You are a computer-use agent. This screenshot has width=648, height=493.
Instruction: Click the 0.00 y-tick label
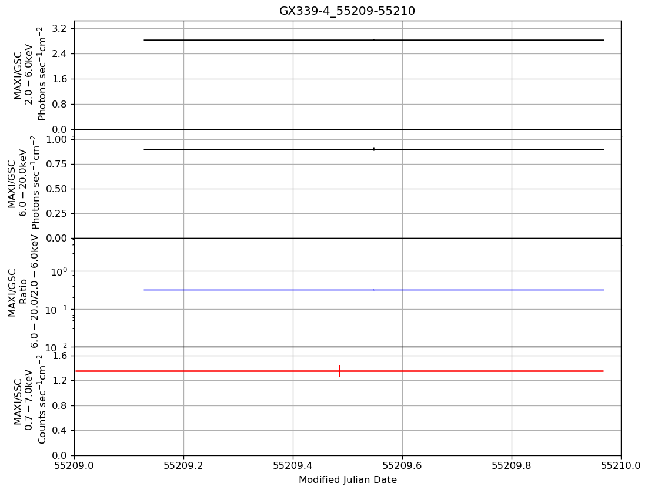pyautogui.click(x=56, y=238)
